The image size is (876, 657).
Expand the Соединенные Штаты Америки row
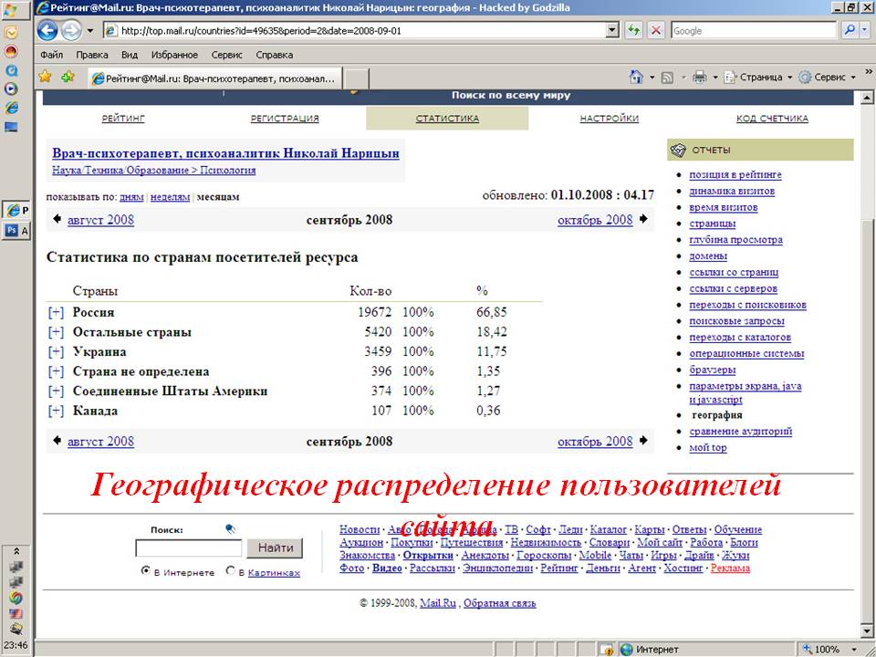56,391
